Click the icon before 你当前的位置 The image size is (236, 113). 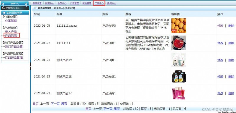pos(36,8)
